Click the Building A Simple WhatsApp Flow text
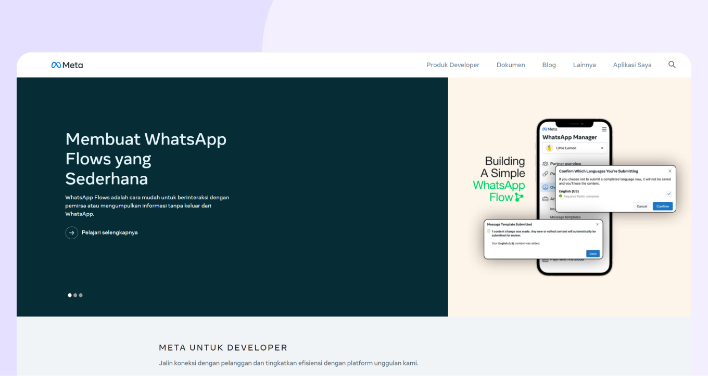The height and width of the screenshot is (376, 708). pos(499,179)
